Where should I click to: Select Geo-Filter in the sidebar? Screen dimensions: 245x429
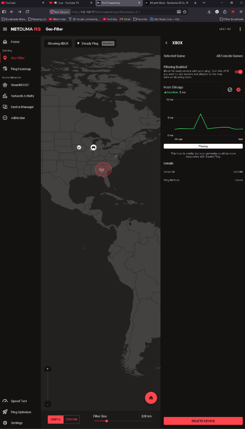pos(17,58)
